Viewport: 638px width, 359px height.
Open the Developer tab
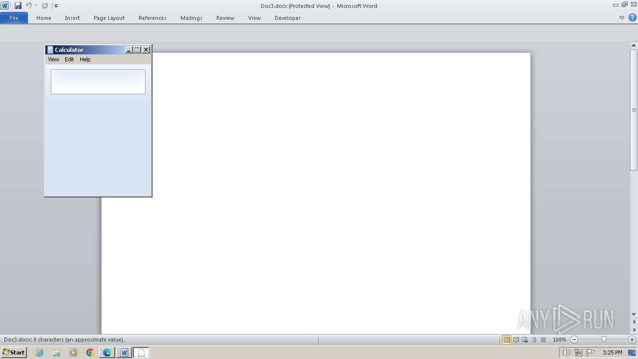click(288, 18)
